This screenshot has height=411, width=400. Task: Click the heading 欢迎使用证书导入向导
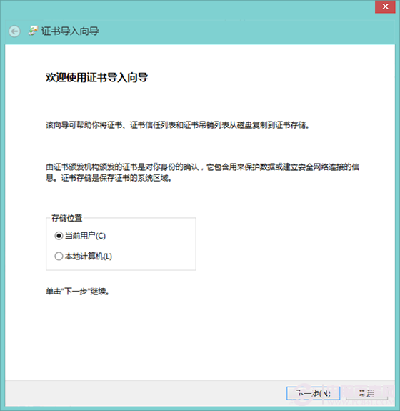[x=97, y=77]
